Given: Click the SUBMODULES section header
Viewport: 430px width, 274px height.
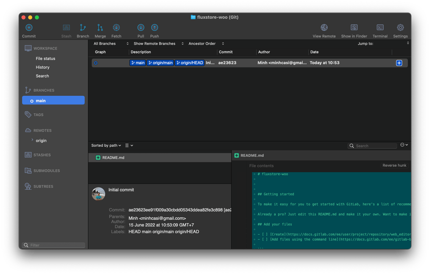Looking at the screenshot, I should pyautogui.click(x=47, y=171).
